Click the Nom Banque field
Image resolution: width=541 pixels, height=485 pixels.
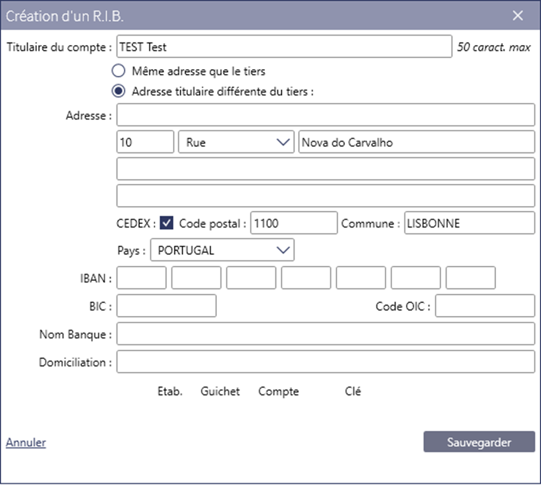(x=326, y=334)
